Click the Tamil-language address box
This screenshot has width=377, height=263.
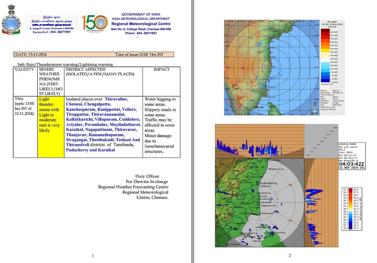(x=52, y=24)
